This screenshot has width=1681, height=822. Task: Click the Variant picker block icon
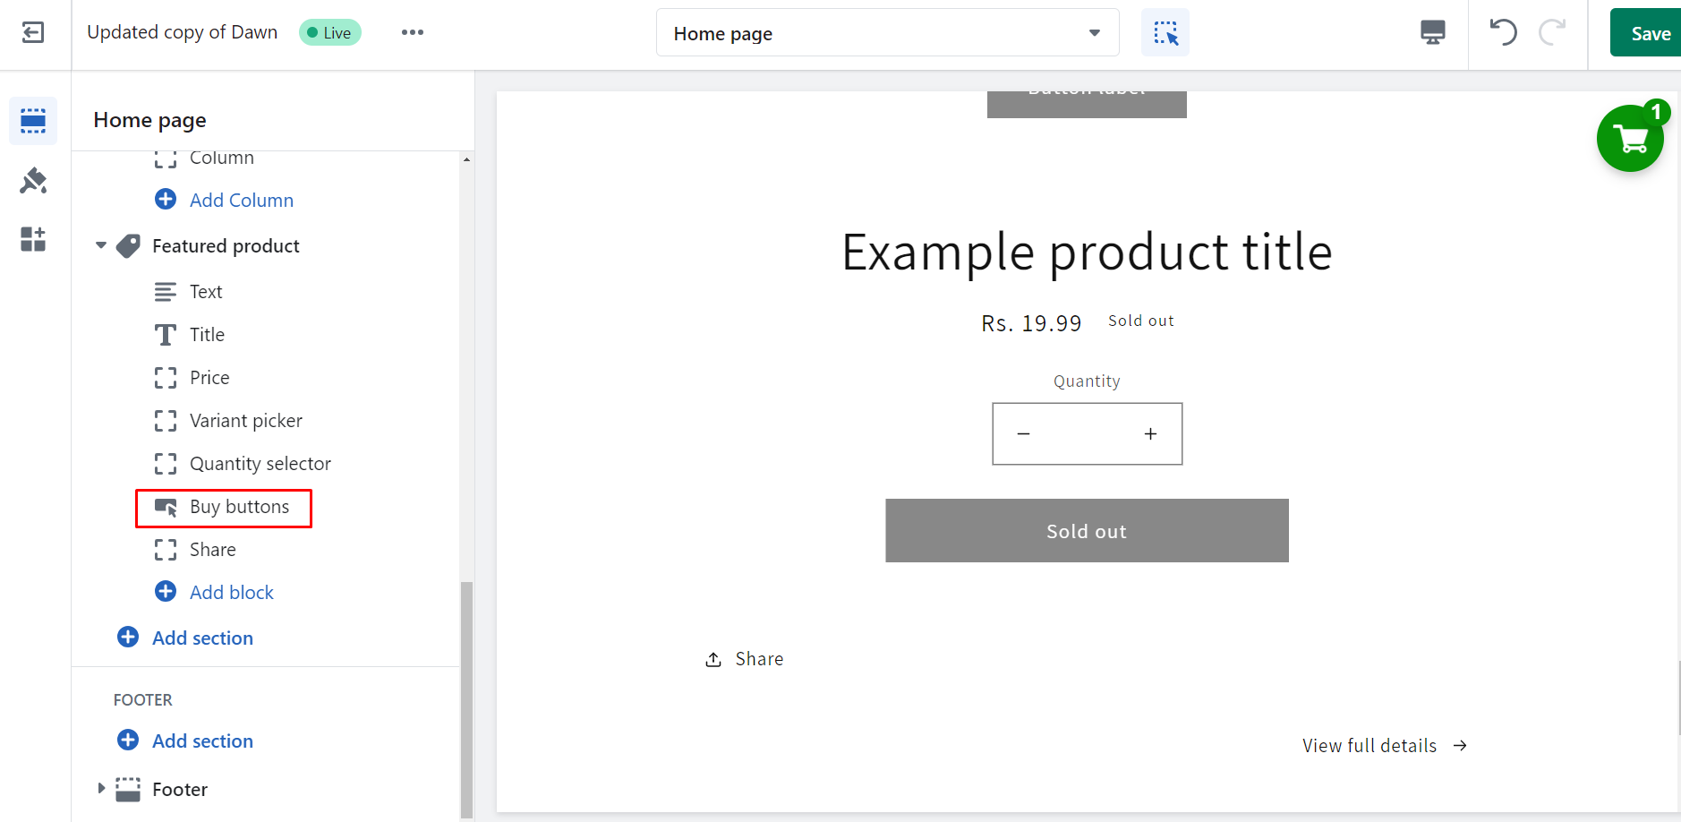point(166,421)
